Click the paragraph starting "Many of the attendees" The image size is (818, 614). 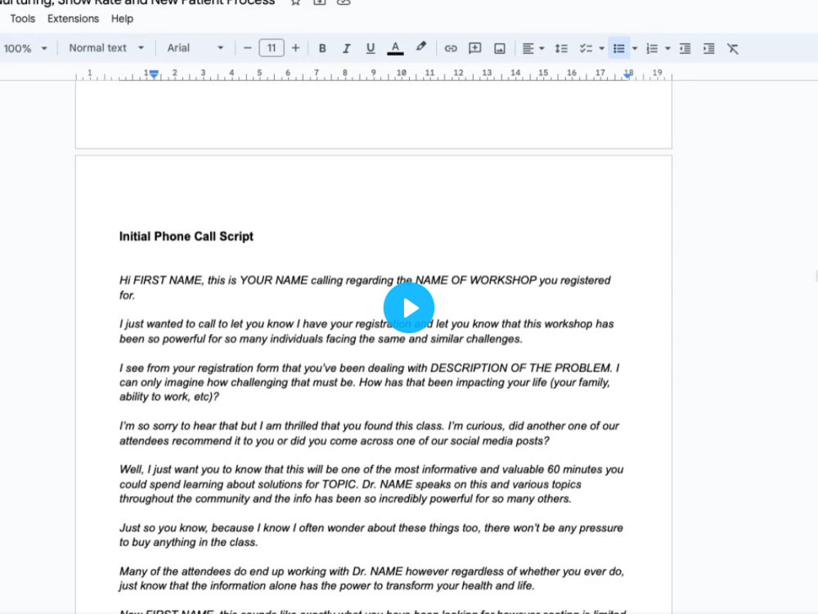371,579
